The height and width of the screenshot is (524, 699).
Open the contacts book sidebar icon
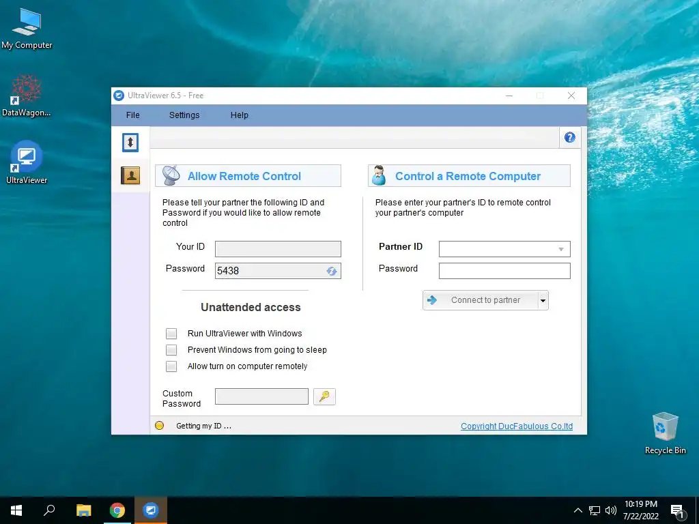[130, 175]
